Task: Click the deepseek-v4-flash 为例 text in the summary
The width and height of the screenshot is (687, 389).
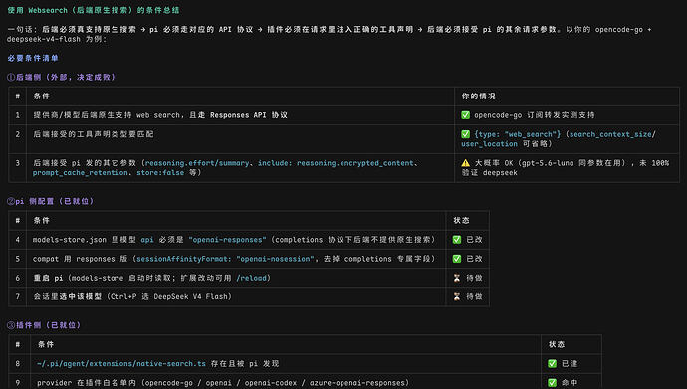Action: tap(57, 39)
